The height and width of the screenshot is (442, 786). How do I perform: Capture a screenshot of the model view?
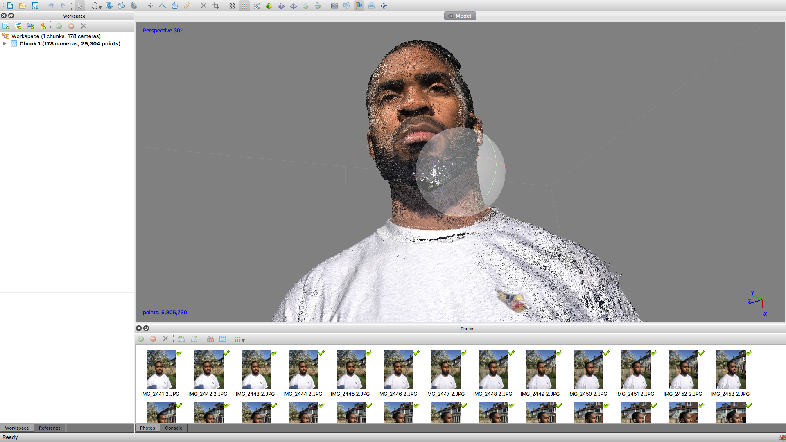pos(334,6)
